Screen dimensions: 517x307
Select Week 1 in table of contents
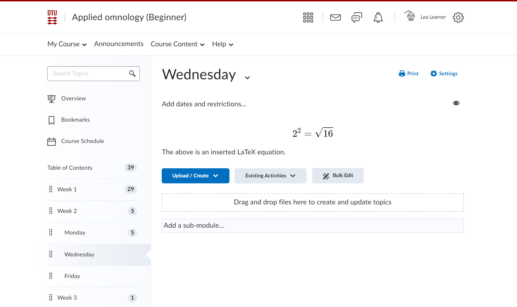point(67,189)
